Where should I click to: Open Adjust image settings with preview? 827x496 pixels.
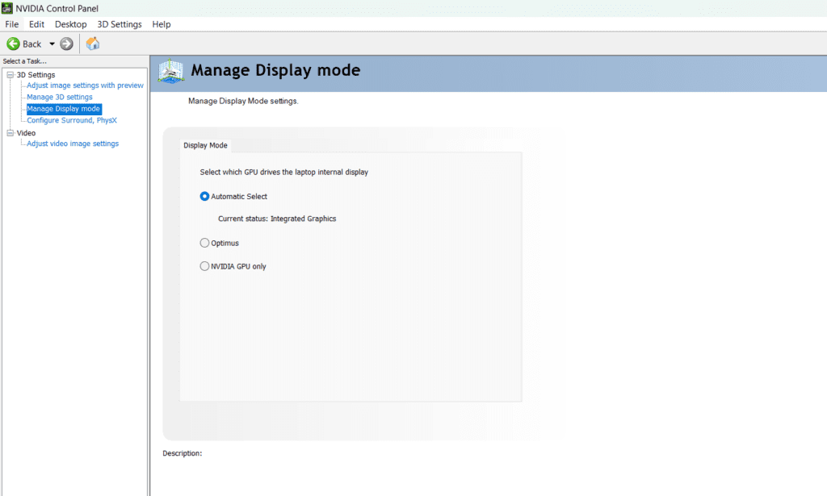coord(85,85)
